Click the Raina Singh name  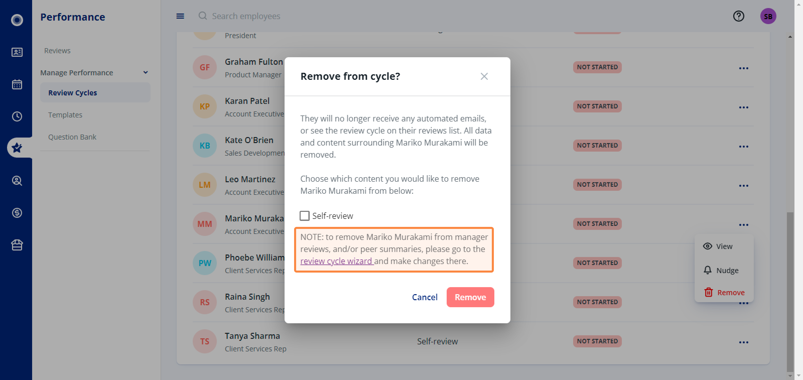pos(247,297)
